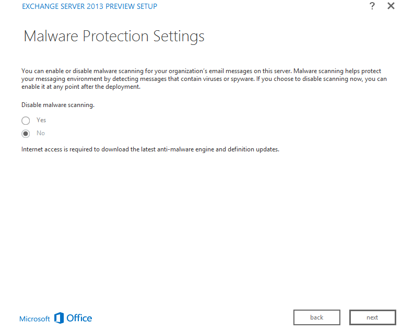The width and height of the screenshot is (414, 331).
Task: Click the "Yes" option label text
Action: (x=41, y=120)
